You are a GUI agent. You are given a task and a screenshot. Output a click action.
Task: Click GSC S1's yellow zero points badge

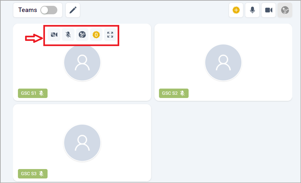click(x=96, y=35)
